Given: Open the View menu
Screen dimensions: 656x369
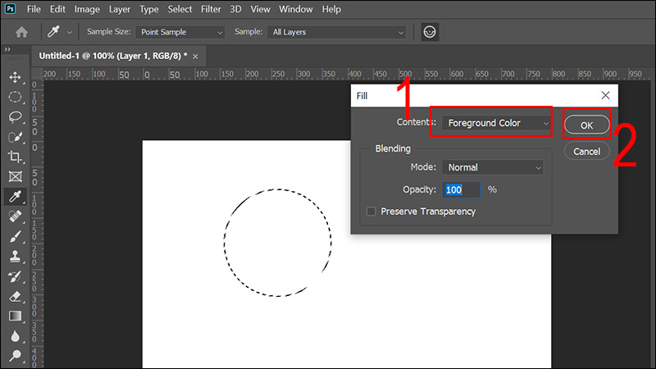Looking at the screenshot, I should pyautogui.click(x=260, y=9).
